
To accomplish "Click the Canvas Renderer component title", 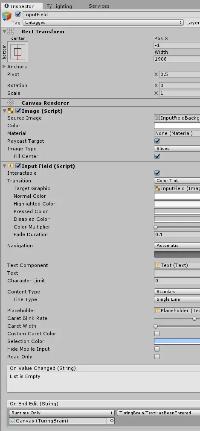I will click(x=45, y=103).
